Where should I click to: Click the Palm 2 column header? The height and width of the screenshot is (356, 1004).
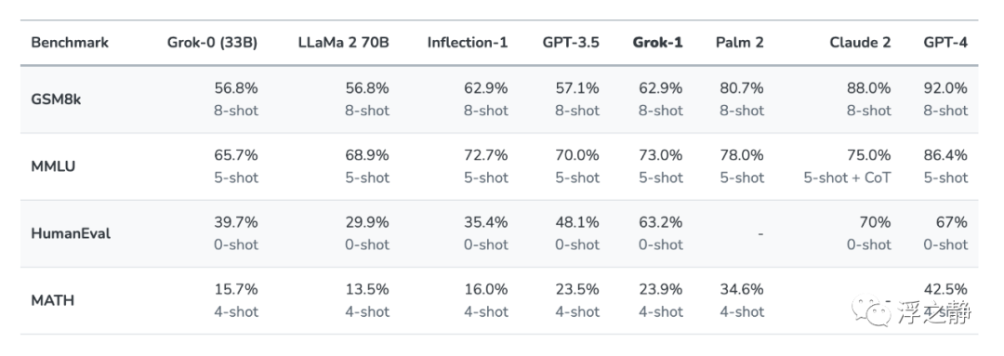[x=740, y=43]
